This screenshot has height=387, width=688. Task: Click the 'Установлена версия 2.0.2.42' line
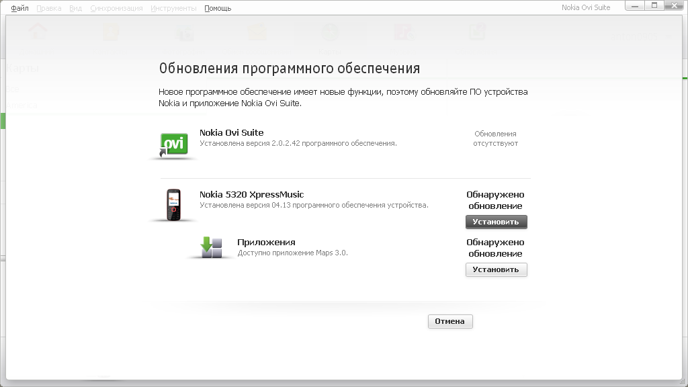(298, 144)
